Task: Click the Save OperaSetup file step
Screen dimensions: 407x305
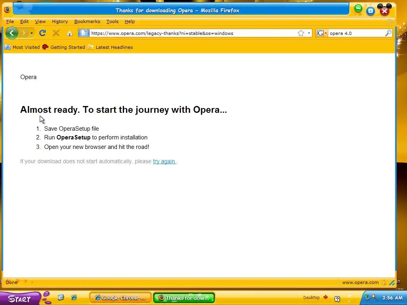Action: [72, 129]
